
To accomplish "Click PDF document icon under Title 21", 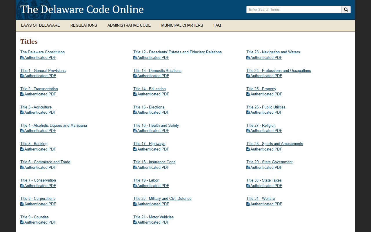I will [135, 222].
